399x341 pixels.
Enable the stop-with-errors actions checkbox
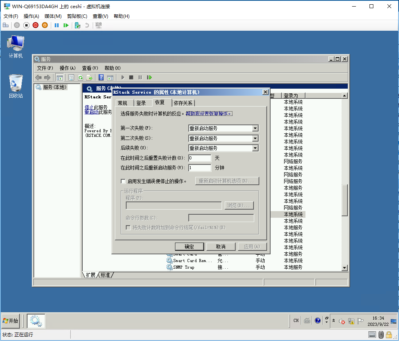123,181
